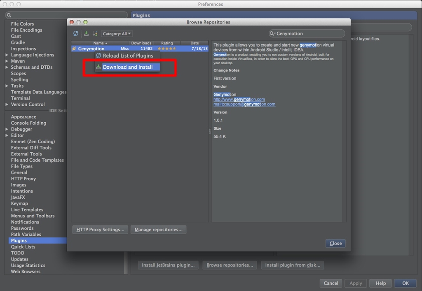The image size is (422, 291).
Task: Expand the Maven settings node
Action: tap(7, 61)
